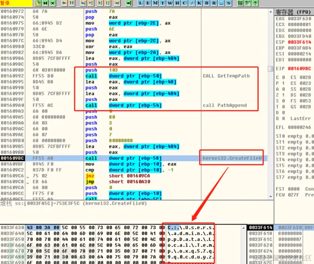Select the push 103 instruction
Viewport: 314px width, 264px height.
click(x=101, y=70)
